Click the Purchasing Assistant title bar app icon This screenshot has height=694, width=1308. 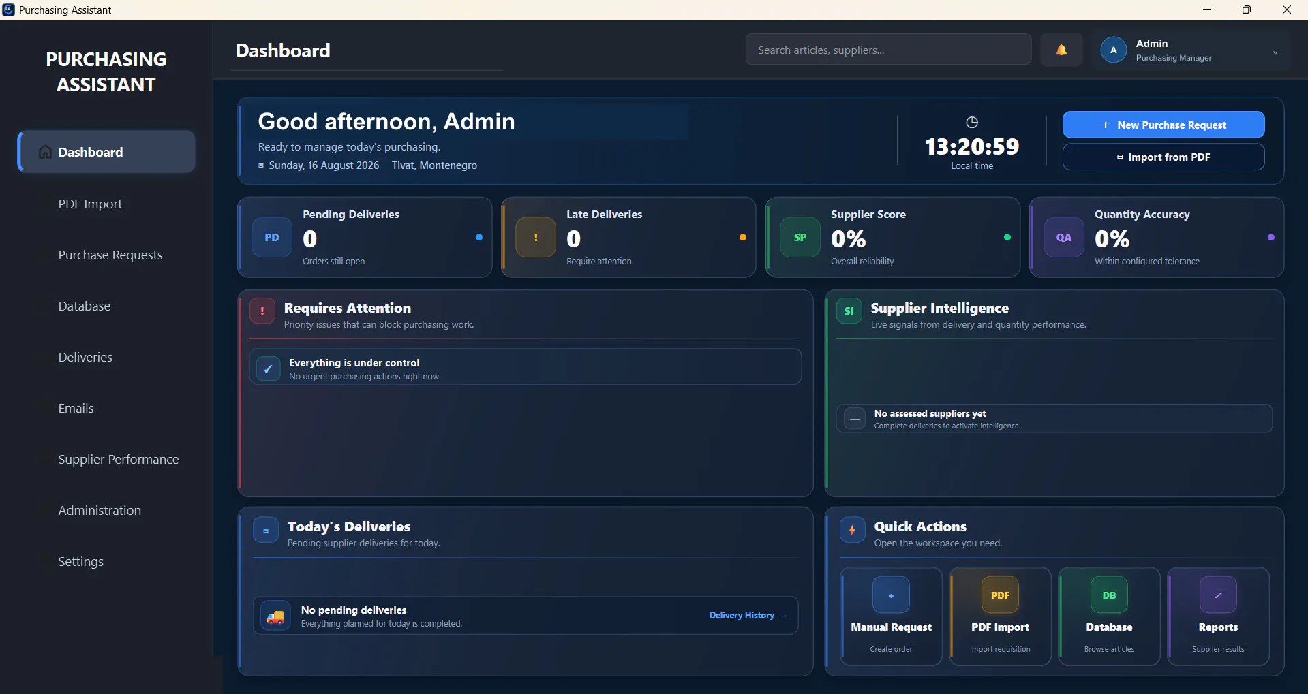pyautogui.click(x=8, y=10)
